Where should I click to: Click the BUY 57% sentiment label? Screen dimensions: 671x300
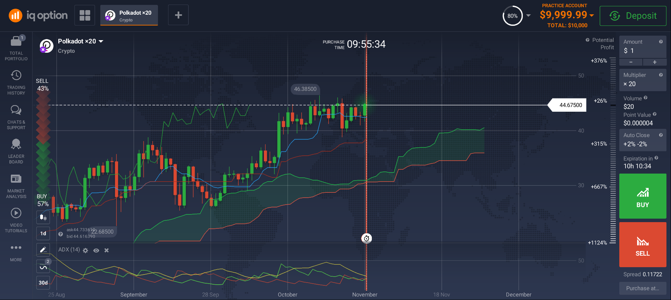tap(43, 200)
